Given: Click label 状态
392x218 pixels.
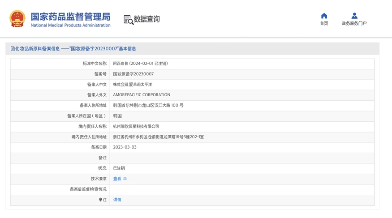Looking at the screenshot, I should [x=102, y=168].
